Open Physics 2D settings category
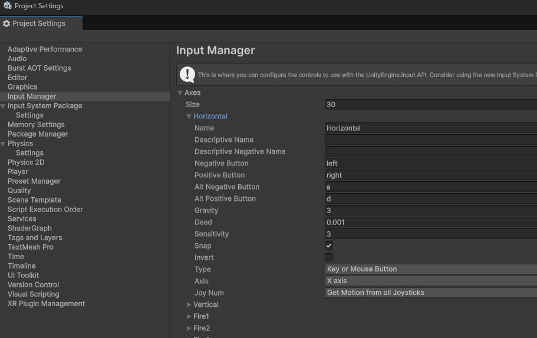The width and height of the screenshot is (537, 338). click(26, 163)
